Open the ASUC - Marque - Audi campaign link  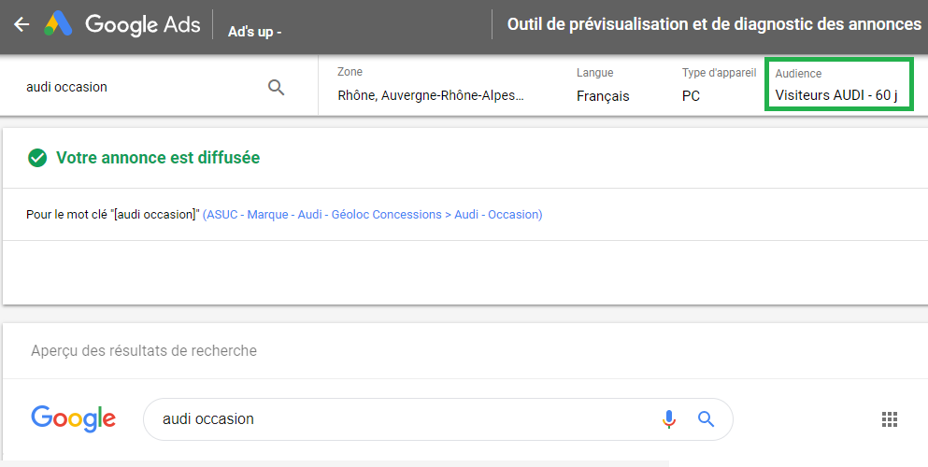coord(372,215)
